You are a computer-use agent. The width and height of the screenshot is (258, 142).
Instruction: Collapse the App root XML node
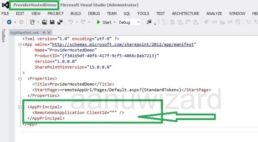click(x=19, y=45)
